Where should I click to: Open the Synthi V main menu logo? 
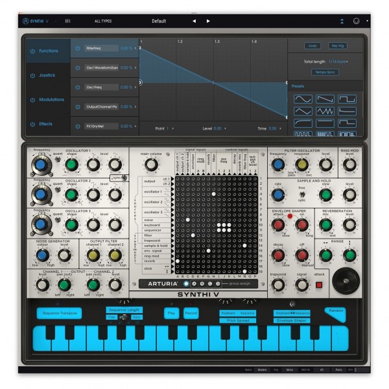click(x=35, y=21)
